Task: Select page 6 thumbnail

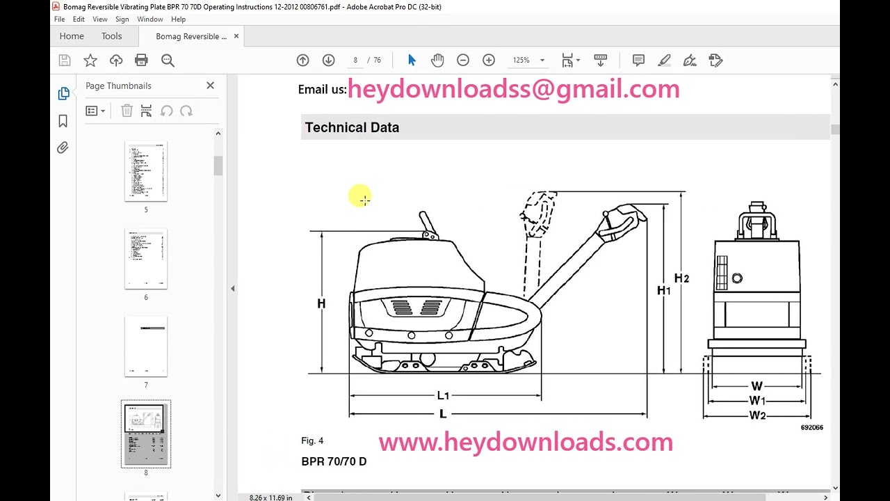Action: (146, 259)
